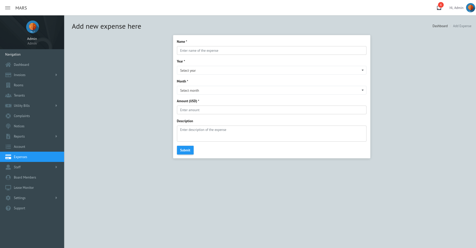Viewport: 476px width, 248px height.
Task: Open the Settings menu entry
Action: pyautogui.click(x=19, y=198)
